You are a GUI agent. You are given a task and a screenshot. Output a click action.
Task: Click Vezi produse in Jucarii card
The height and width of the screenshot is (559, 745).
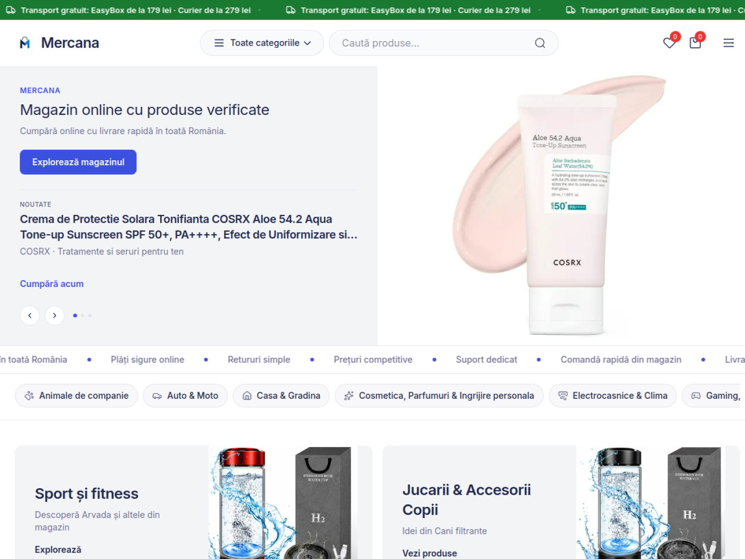click(x=429, y=553)
